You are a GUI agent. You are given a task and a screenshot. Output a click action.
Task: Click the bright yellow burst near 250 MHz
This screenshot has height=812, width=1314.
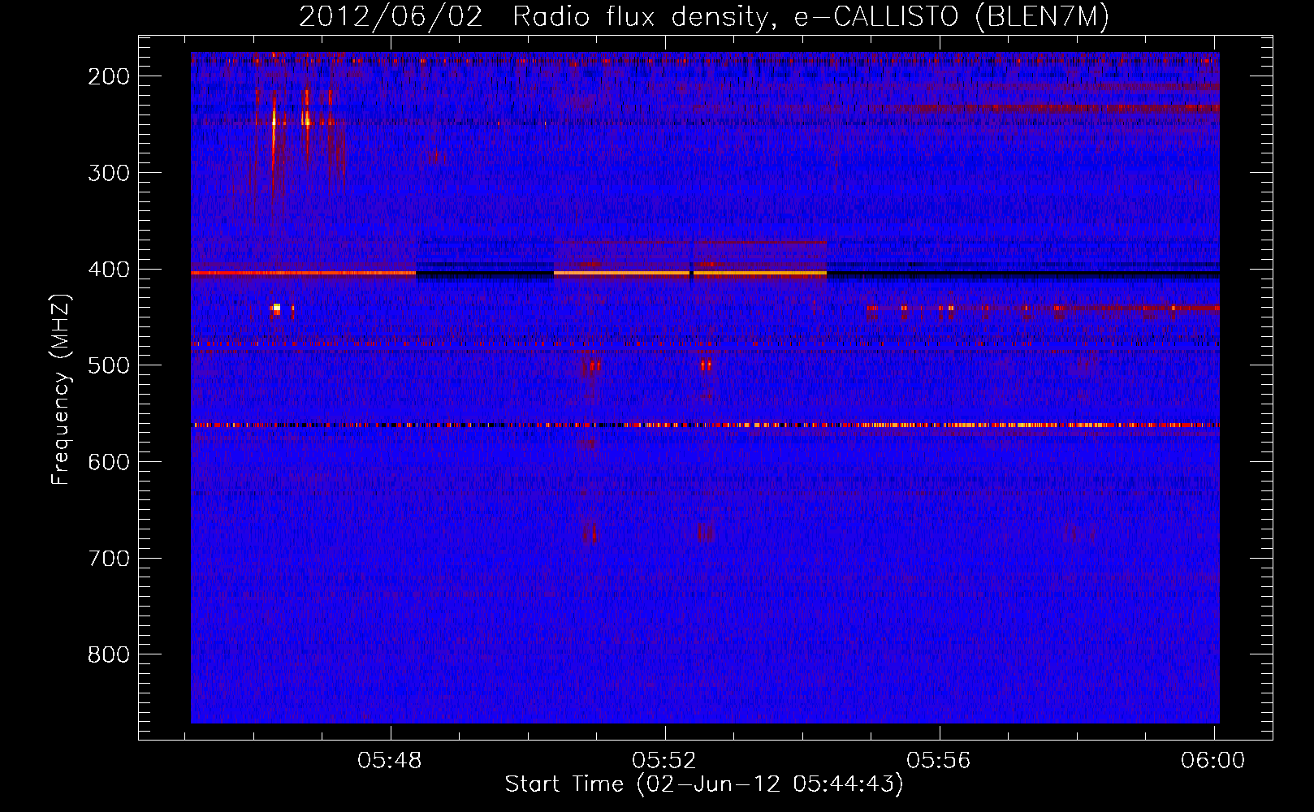[x=274, y=122]
